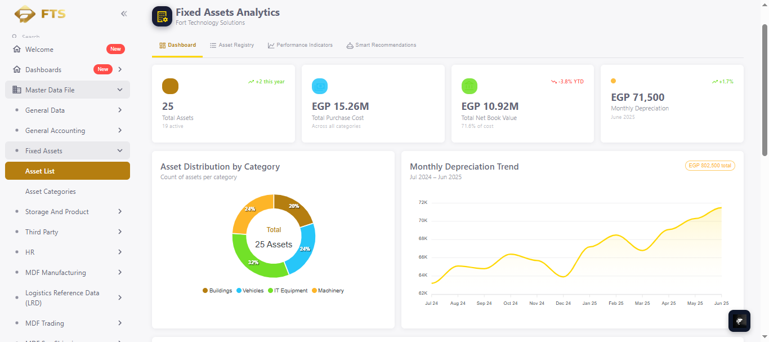The width and height of the screenshot is (769, 342).
Task: Switch to the Asset Registry tab
Action: 232,45
